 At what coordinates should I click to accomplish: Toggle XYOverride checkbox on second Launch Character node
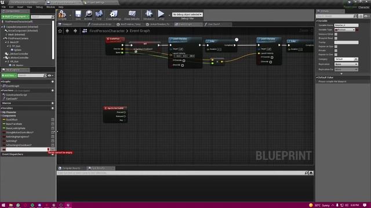[272, 57]
